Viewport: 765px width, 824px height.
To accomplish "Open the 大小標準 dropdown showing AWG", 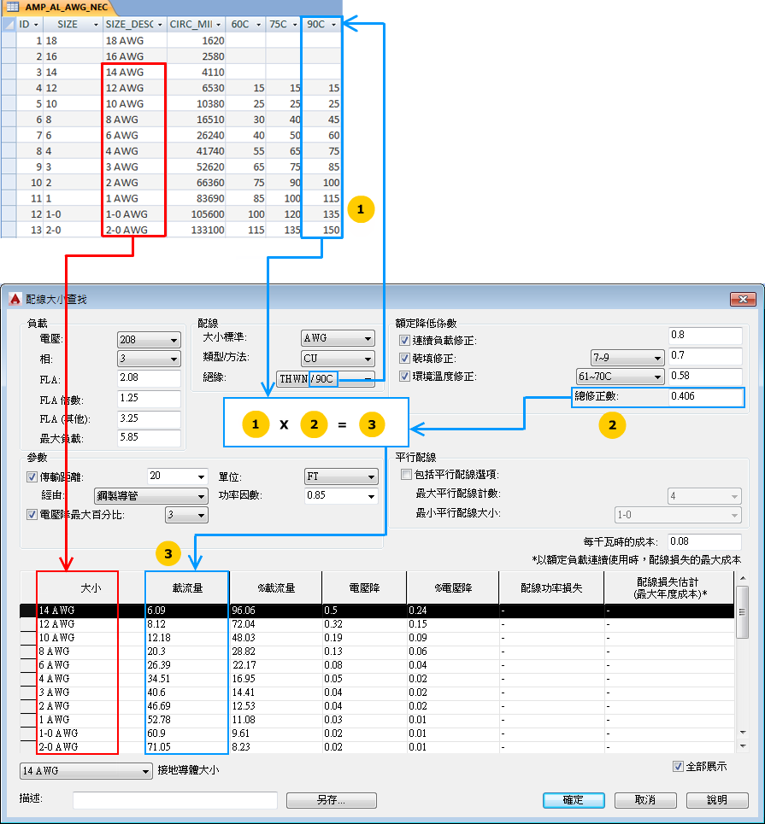I will coord(338,338).
